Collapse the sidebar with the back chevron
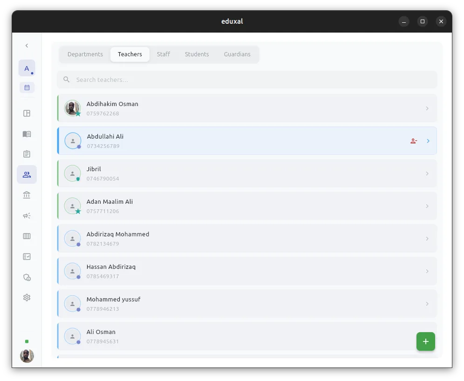The width and height of the screenshot is (464, 381). point(27,46)
